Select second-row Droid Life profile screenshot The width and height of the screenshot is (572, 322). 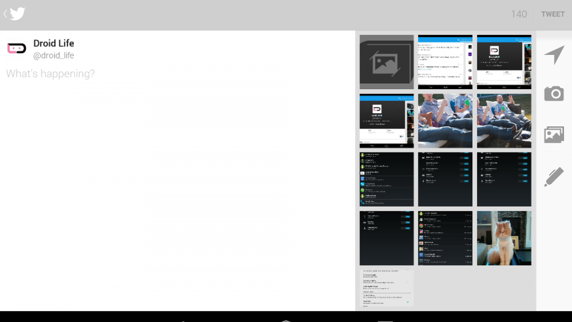pyautogui.click(x=387, y=121)
